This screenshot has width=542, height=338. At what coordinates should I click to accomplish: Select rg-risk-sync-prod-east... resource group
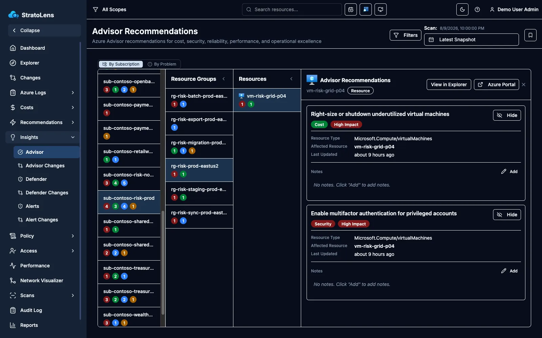[199, 217]
